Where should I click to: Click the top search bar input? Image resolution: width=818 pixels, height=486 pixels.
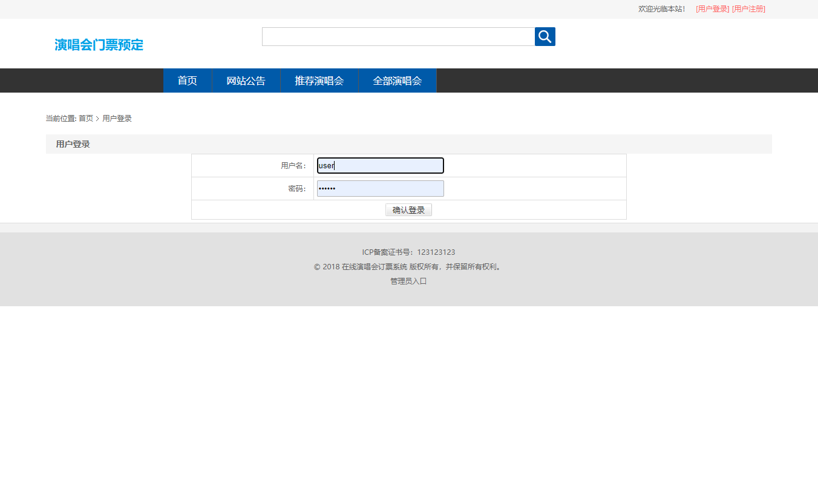click(398, 36)
